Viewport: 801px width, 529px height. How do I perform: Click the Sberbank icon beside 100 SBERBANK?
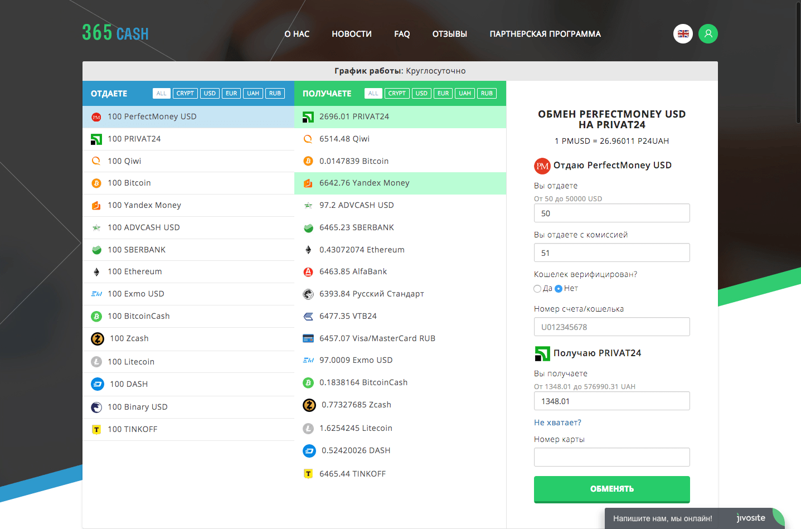pyautogui.click(x=96, y=250)
